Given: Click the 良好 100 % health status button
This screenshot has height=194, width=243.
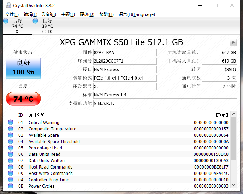Looking at the screenshot, I should (23, 68).
